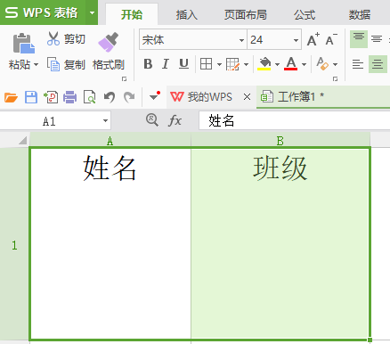Decrease font size with the smaller A icon

tap(331, 39)
